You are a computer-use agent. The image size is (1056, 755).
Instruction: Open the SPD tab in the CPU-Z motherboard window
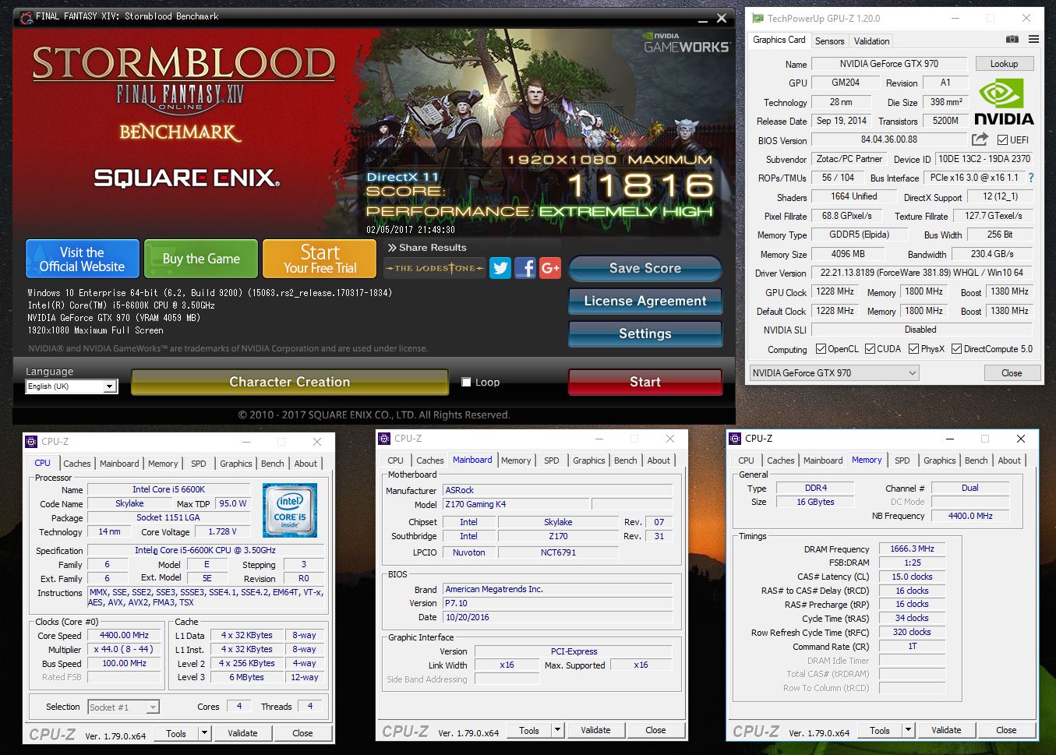pyautogui.click(x=552, y=460)
